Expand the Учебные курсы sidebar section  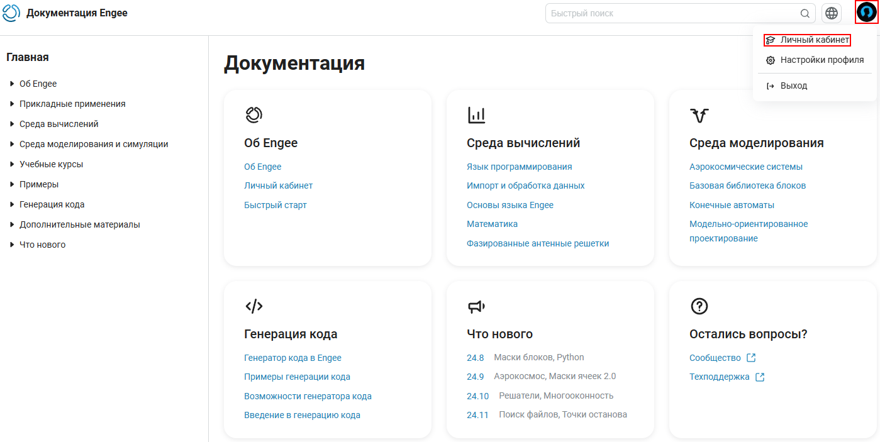[12, 164]
